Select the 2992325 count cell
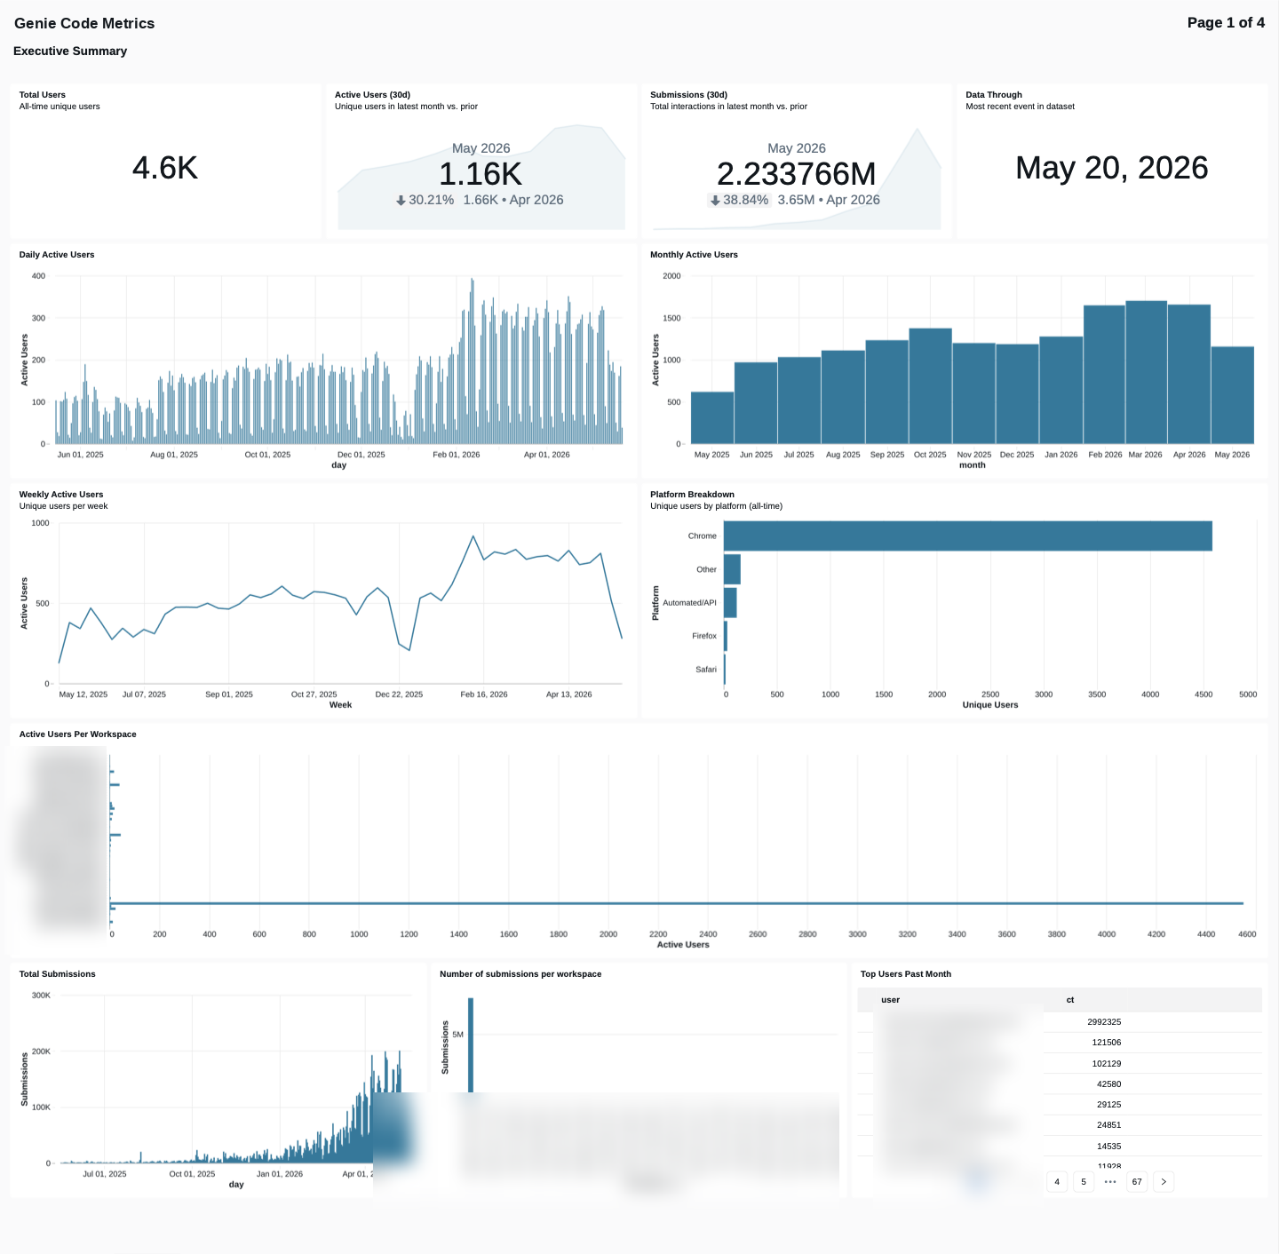This screenshot has height=1254, width=1279. click(x=1104, y=1022)
